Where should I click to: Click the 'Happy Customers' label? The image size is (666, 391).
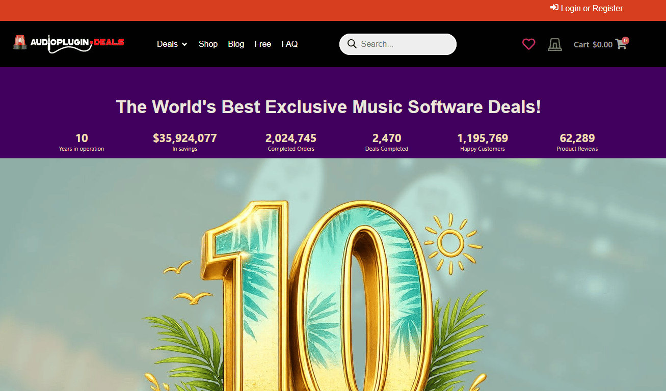483,149
